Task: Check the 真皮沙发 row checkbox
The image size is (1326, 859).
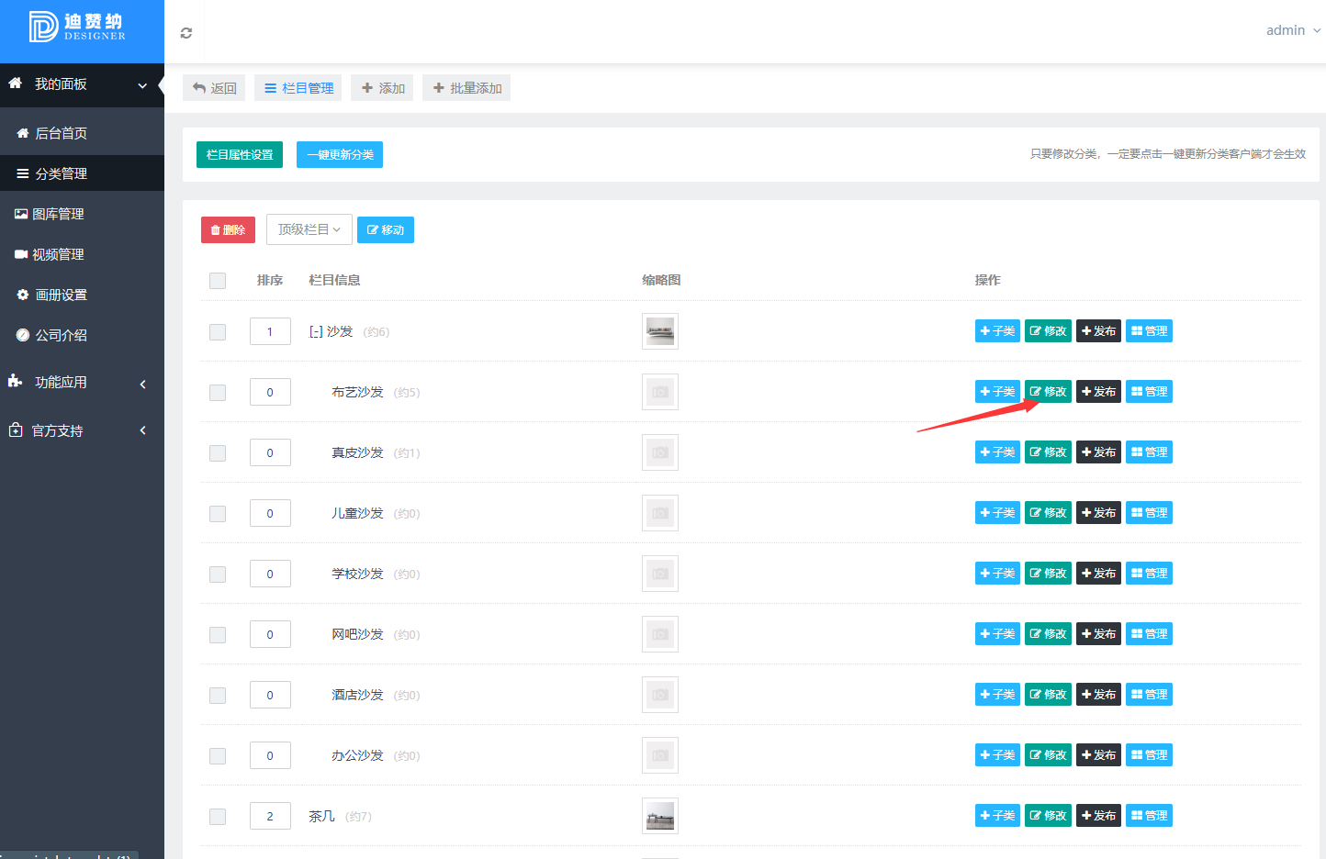Action: point(218,453)
